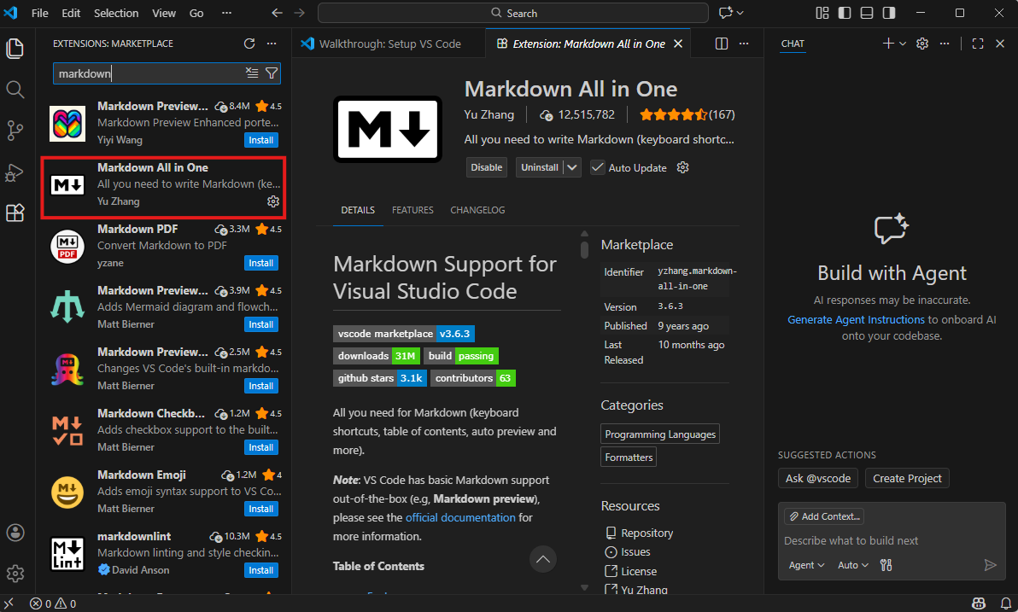Go back with the navigation arrow
This screenshot has height=612, width=1018.
pos(278,13)
